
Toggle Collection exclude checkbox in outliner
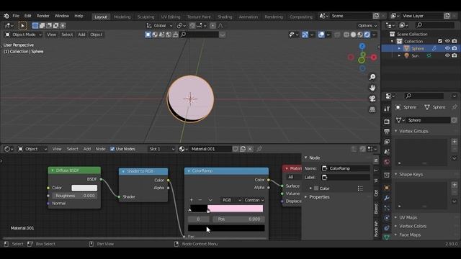[x=440, y=41]
